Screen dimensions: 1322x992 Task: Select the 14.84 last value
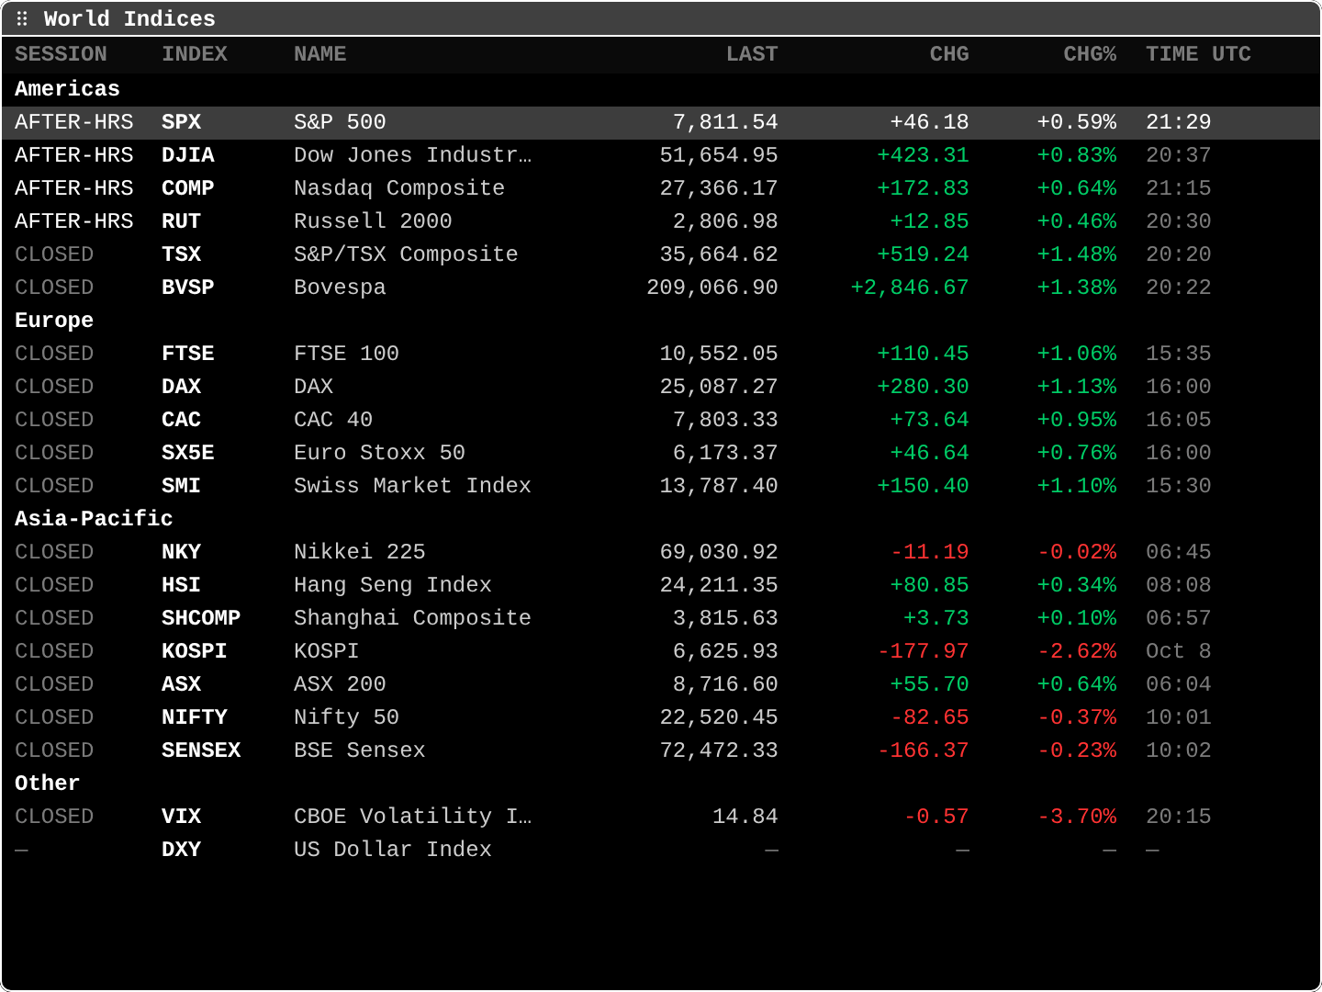click(x=745, y=817)
